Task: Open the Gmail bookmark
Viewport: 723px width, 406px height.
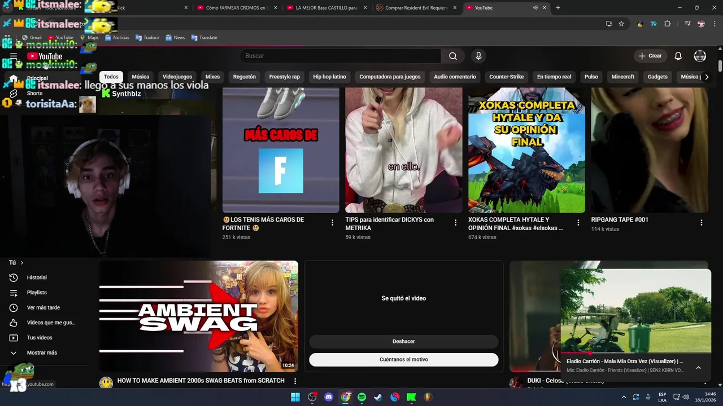Action: (32, 38)
